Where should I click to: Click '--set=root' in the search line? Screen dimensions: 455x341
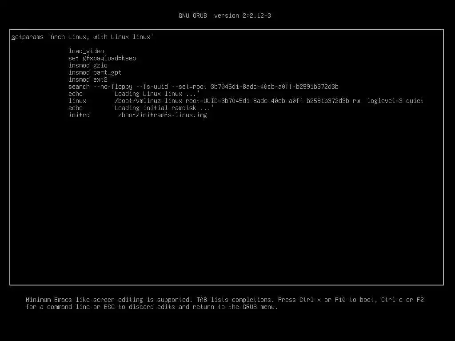tap(189, 87)
